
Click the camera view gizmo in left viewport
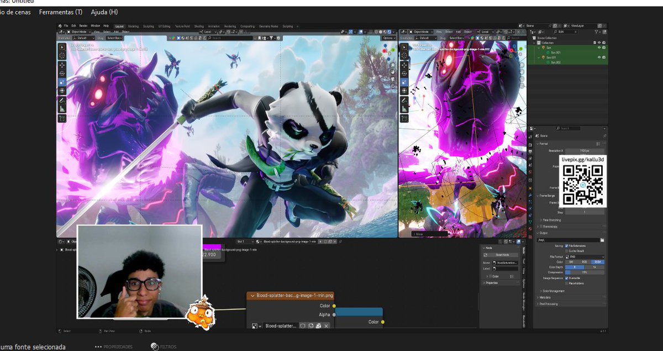393,79
